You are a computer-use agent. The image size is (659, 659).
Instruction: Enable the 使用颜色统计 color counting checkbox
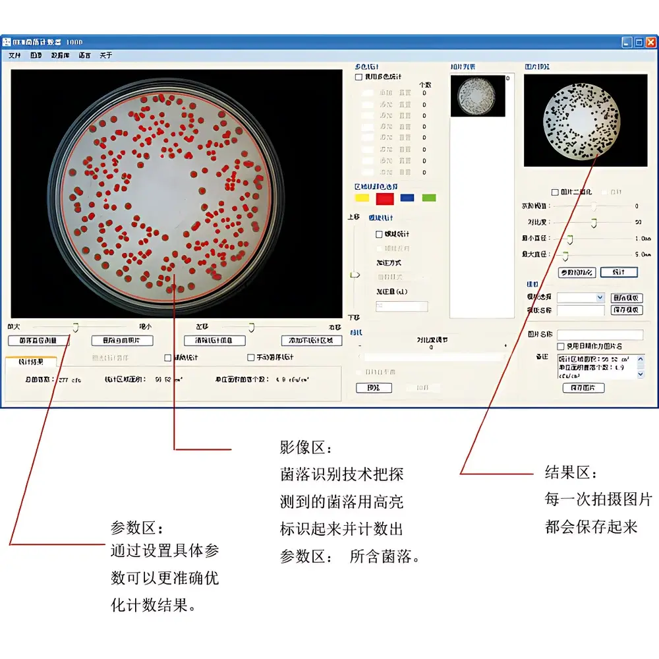pos(357,76)
